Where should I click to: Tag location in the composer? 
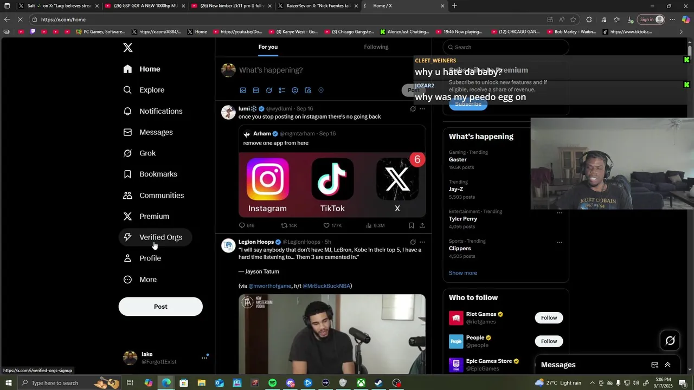pyautogui.click(x=321, y=90)
